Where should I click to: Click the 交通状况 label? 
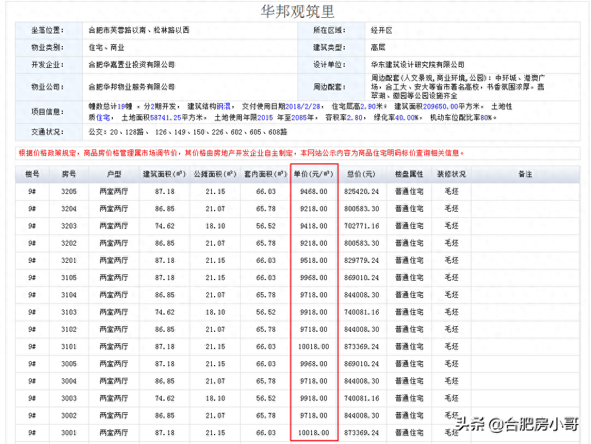tap(47, 132)
